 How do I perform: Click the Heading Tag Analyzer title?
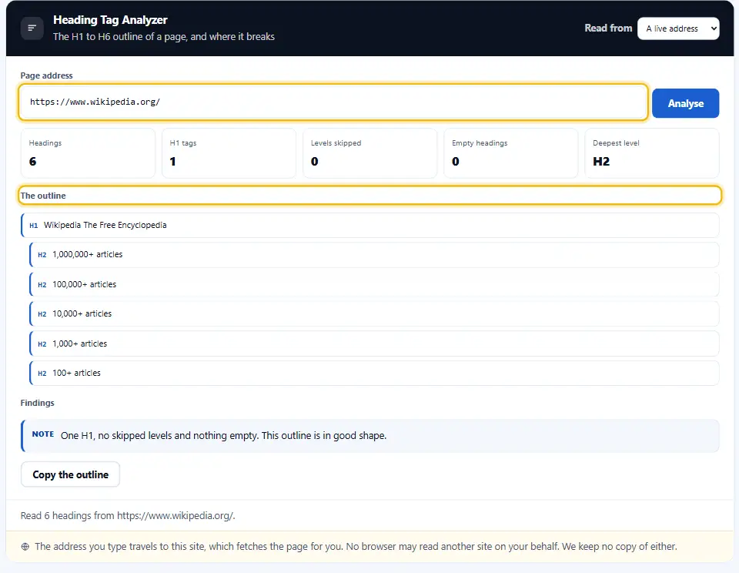click(x=110, y=20)
